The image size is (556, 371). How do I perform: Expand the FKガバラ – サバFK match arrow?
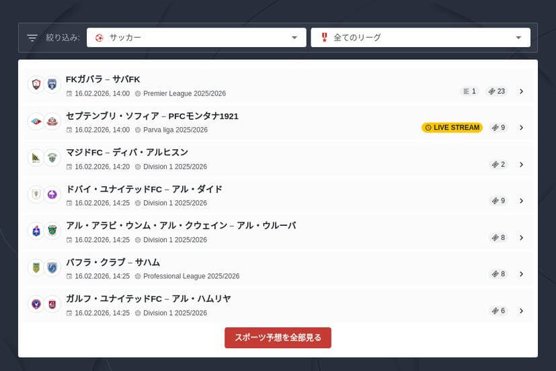click(522, 91)
